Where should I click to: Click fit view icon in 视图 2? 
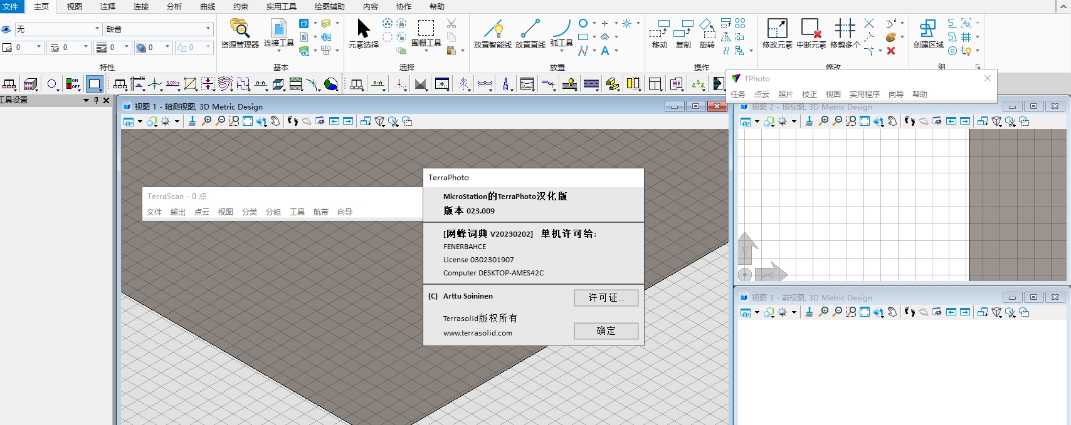(x=865, y=121)
